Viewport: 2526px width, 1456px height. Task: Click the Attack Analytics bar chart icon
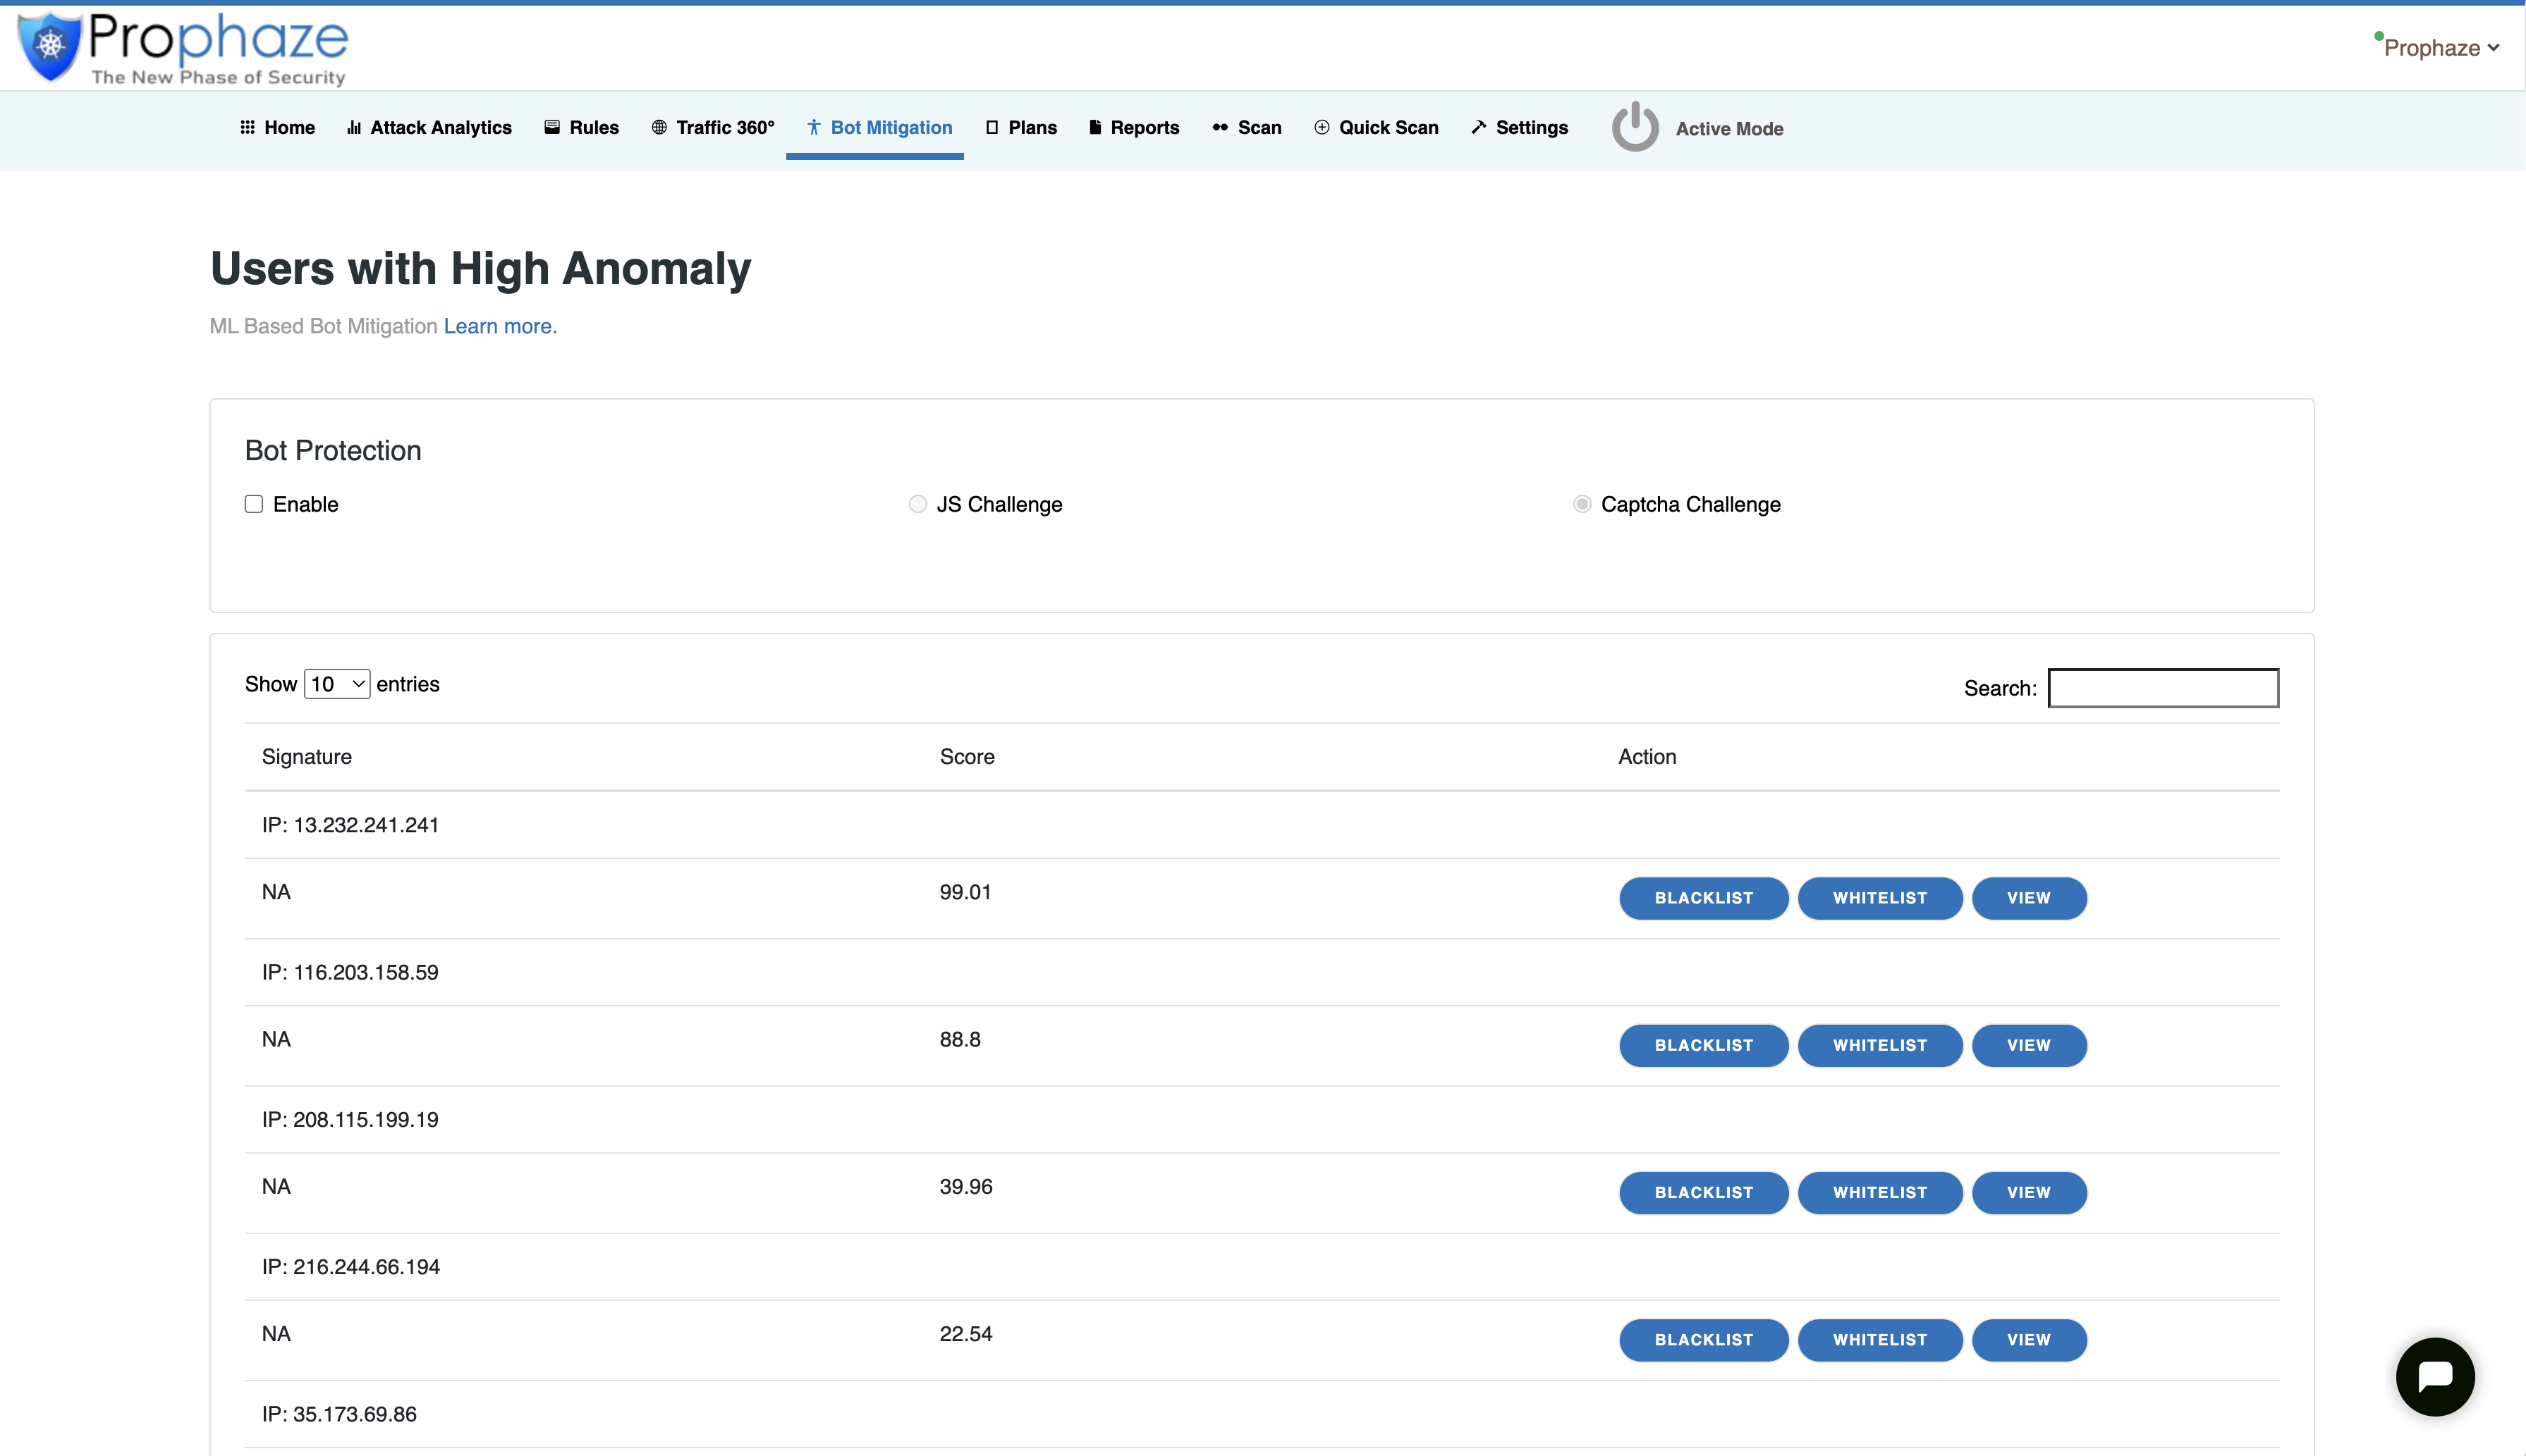[x=354, y=127]
